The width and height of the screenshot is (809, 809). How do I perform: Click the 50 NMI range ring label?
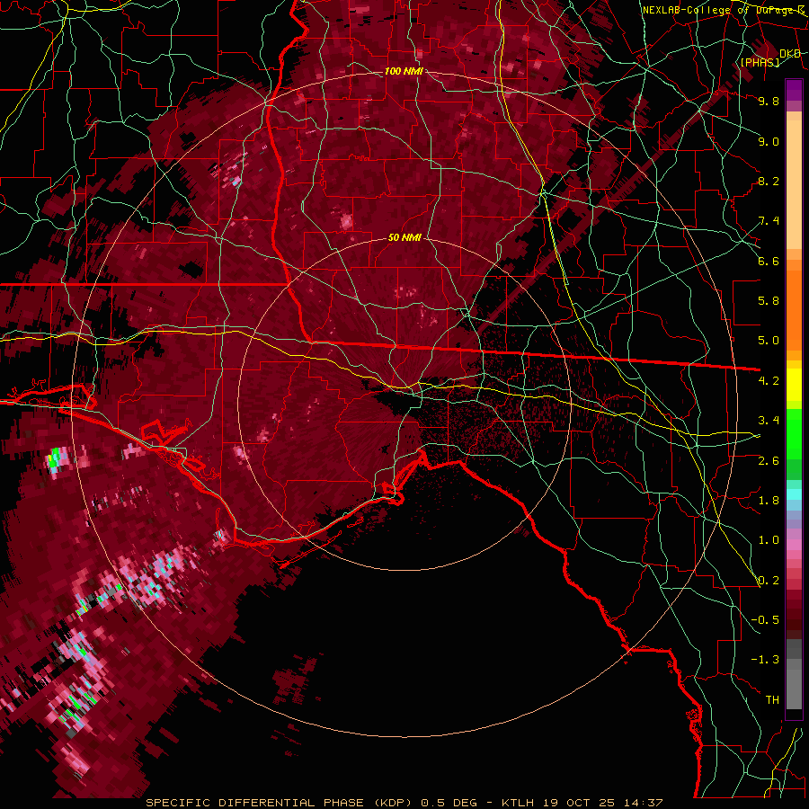pos(404,237)
